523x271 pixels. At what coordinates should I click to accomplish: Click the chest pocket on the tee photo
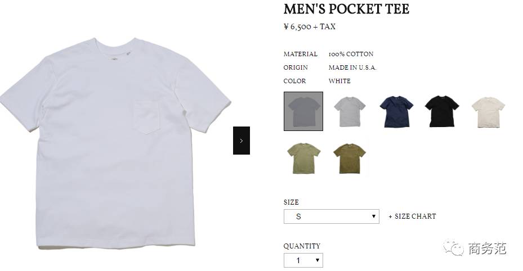pyautogui.click(x=147, y=116)
